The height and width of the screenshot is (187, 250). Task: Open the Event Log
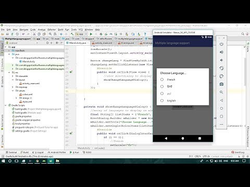[238, 152]
